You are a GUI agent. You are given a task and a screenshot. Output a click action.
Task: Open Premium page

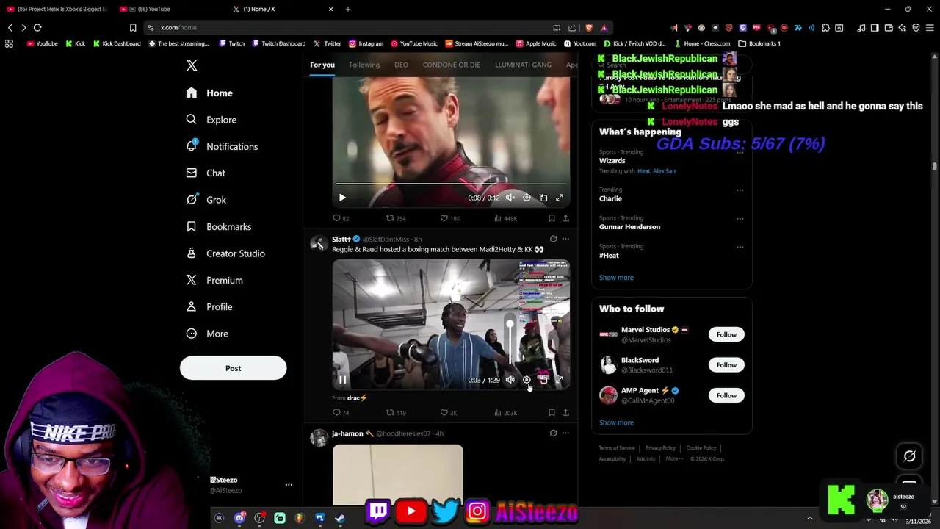[x=214, y=280]
